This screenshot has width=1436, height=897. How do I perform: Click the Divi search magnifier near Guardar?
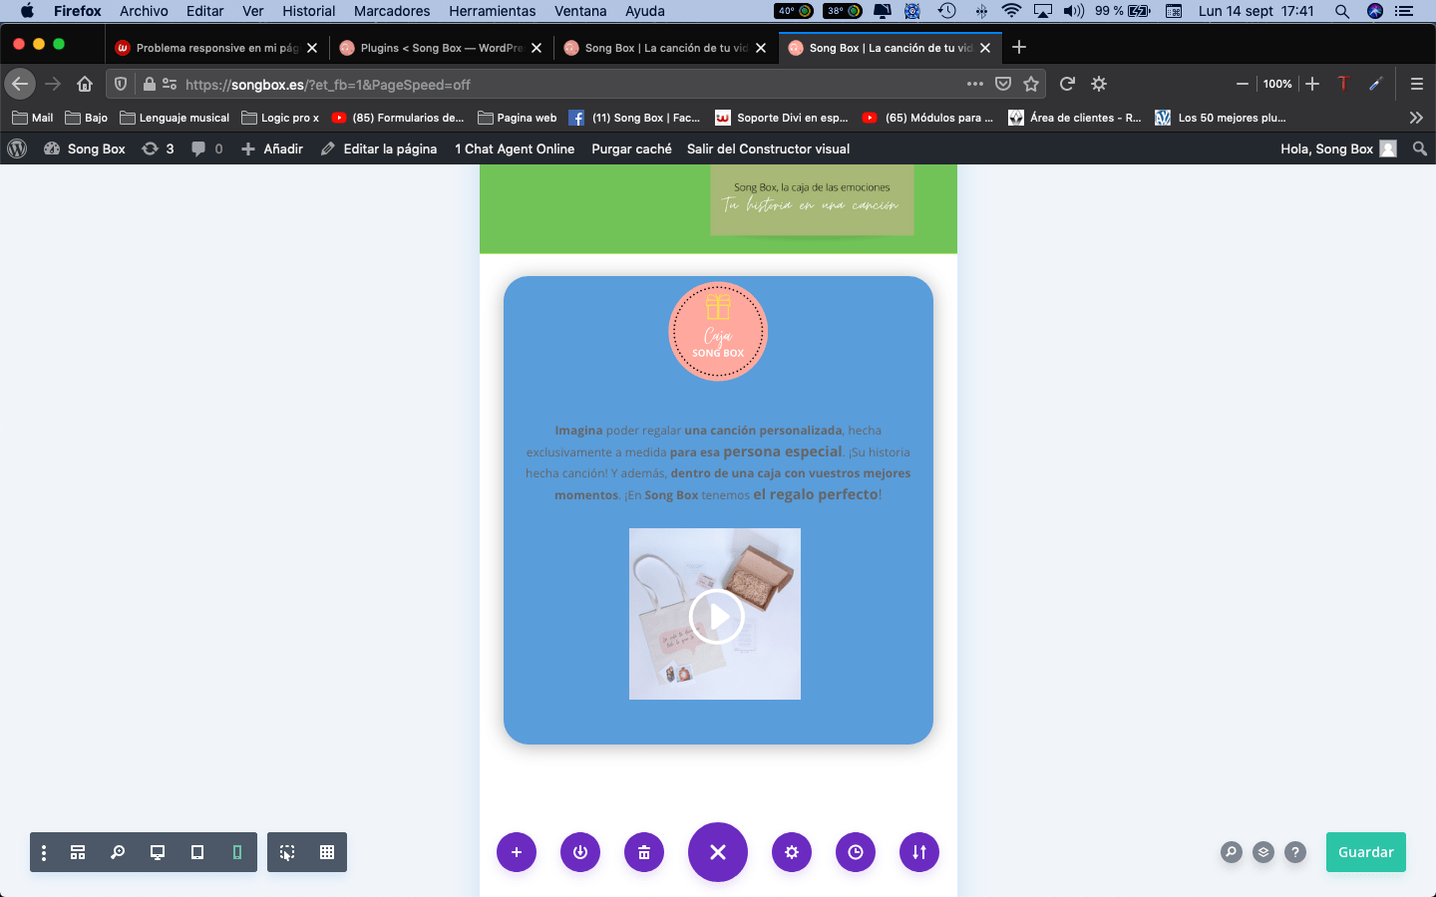point(1232,852)
